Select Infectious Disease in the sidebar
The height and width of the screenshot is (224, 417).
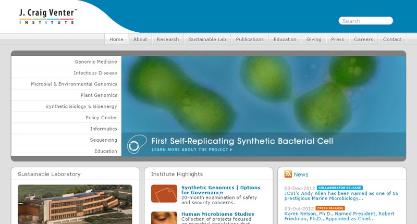66,73
